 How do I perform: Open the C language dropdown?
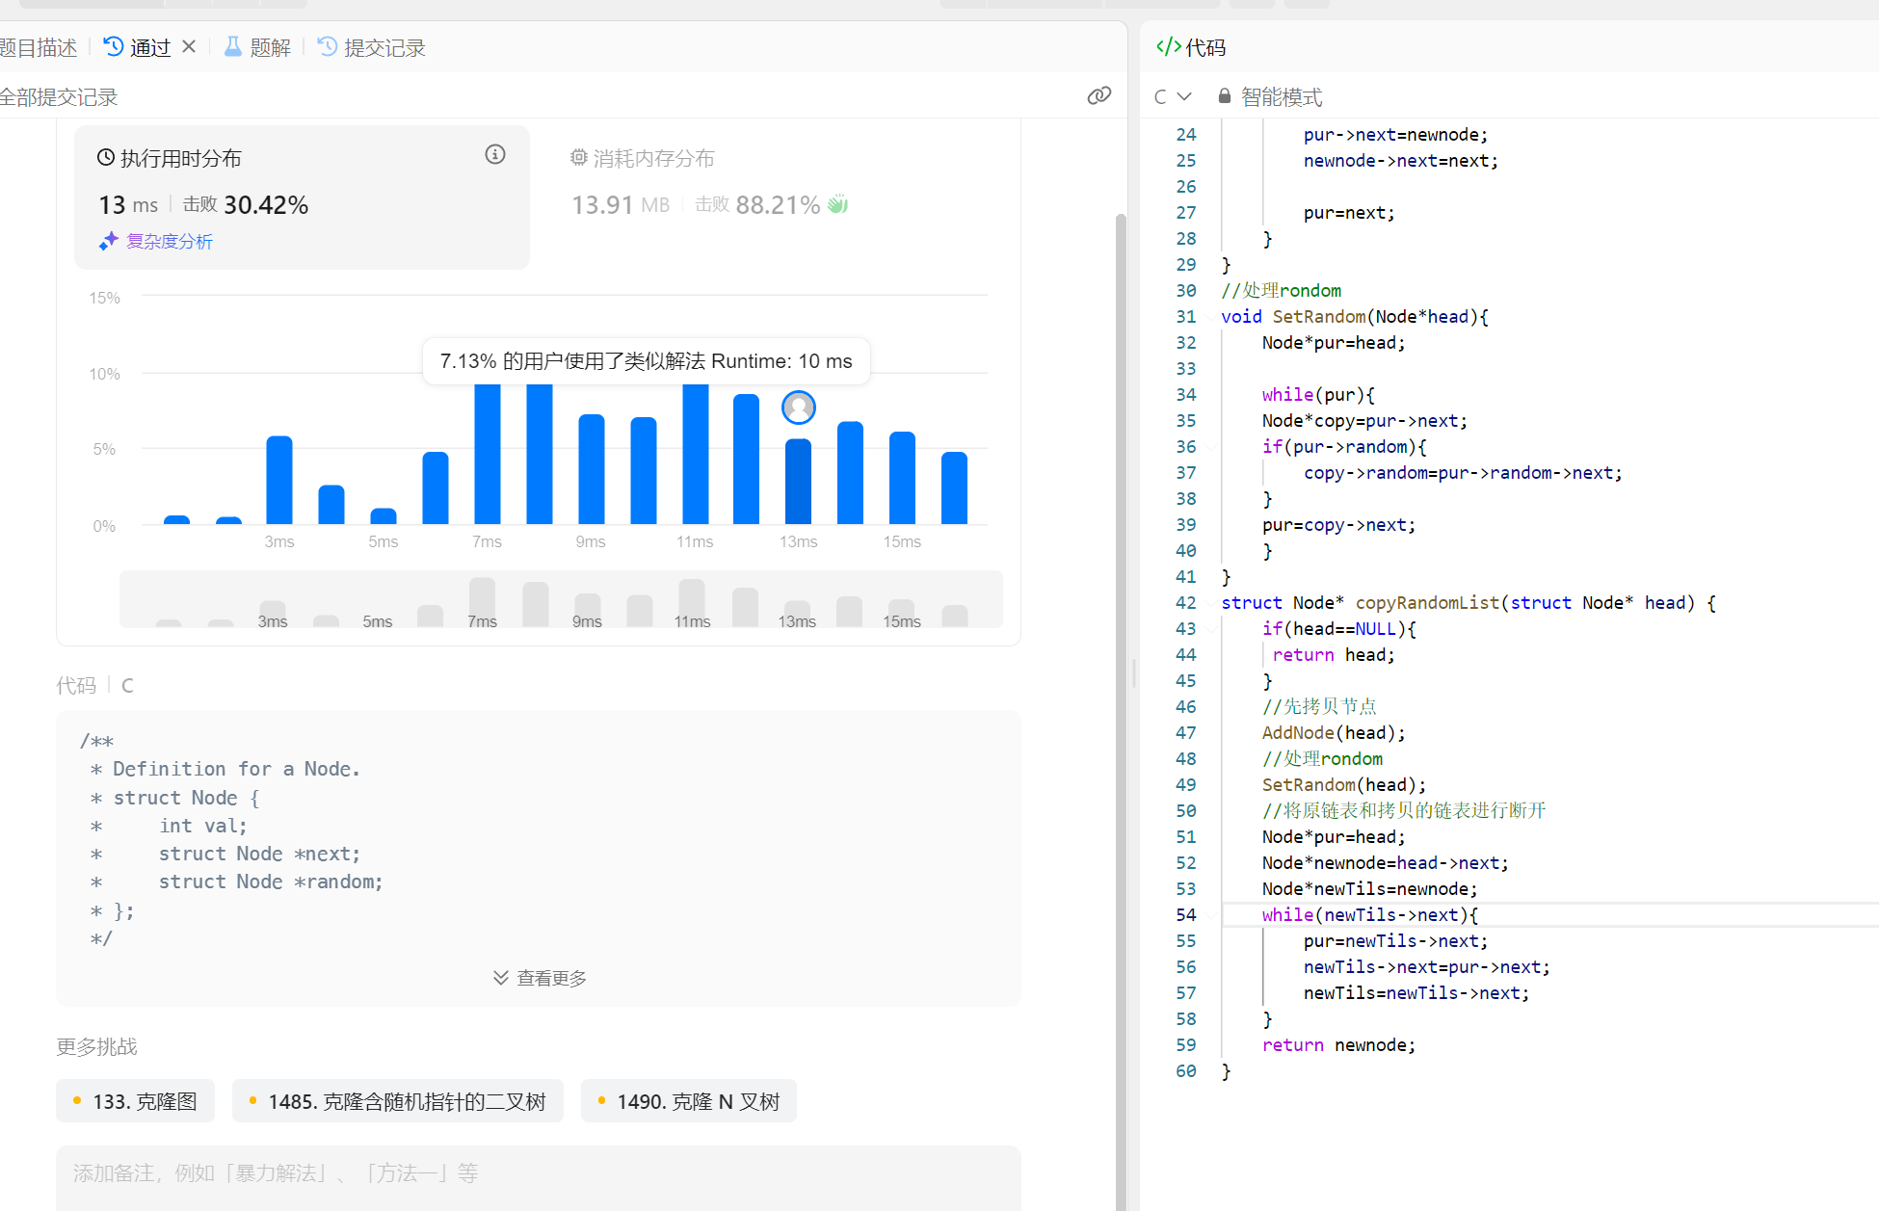pos(1173,96)
